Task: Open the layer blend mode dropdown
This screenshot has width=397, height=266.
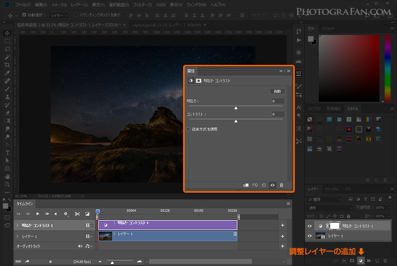Action: point(330,208)
